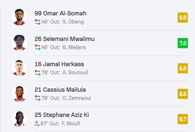Click the substitution arrows icon under Selemani Mwalimu
The height and width of the screenshot is (132, 195).
(38, 47)
